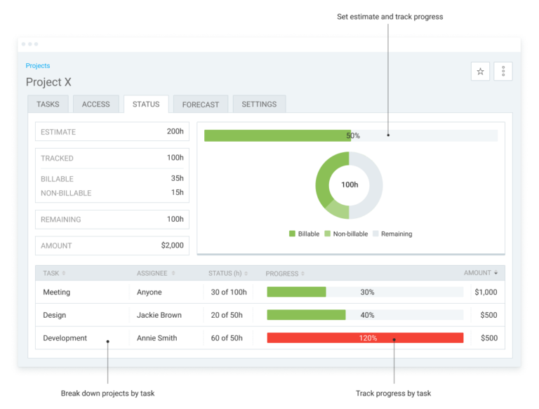The image size is (539, 409).
Task: Click assignee Jackie Brown
Action: [x=159, y=315]
